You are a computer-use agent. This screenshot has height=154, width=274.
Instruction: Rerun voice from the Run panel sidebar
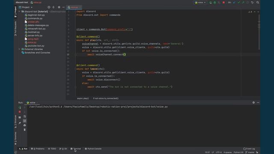20,107
